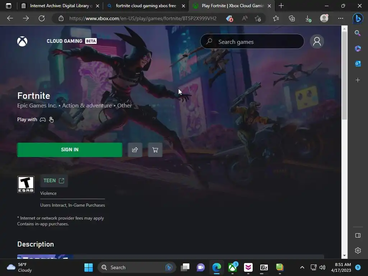Viewport: 368px width, 276px height.
Task: Click the description thumbnail image
Action: click(45, 257)
